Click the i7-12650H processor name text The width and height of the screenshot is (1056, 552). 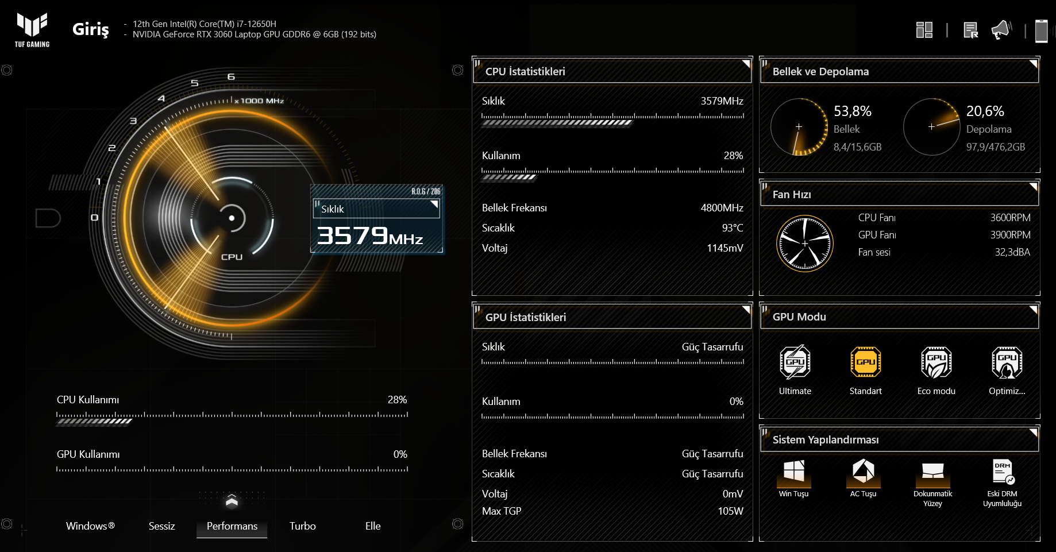pyautogui.click(x=205, y=24)
